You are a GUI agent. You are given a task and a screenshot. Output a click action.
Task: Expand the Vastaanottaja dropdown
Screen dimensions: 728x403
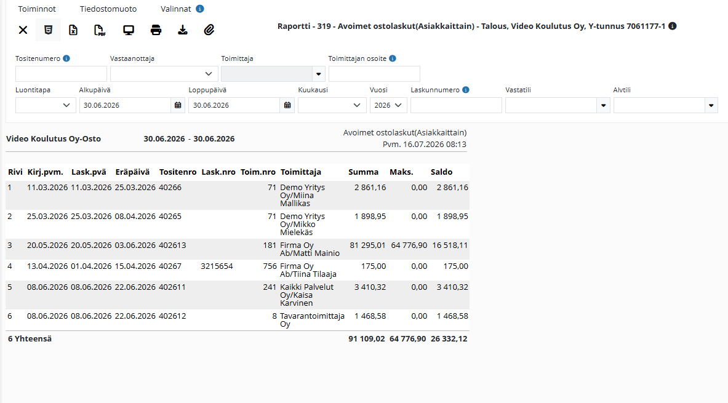[x=164, y=74]
